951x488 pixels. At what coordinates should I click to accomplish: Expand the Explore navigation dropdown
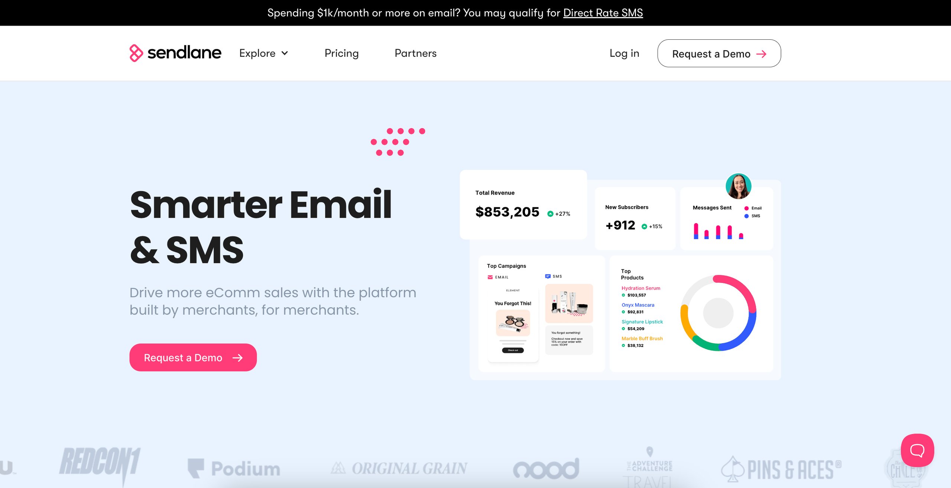point(263,53)
